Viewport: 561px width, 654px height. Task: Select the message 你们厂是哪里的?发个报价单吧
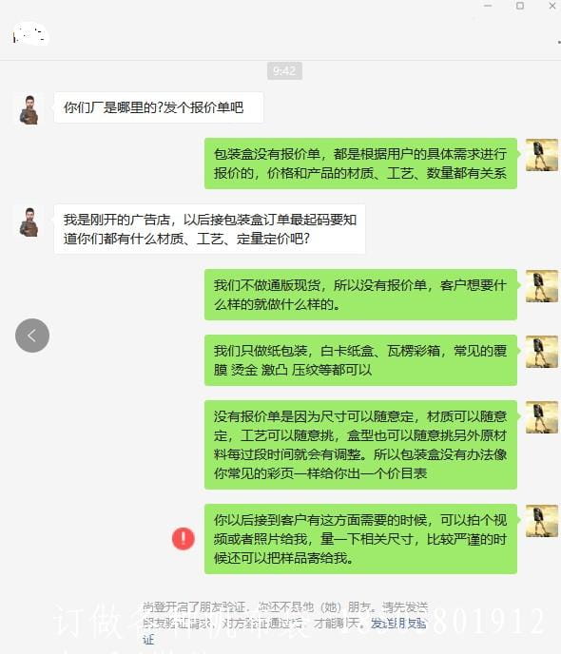tap(159, 107)
